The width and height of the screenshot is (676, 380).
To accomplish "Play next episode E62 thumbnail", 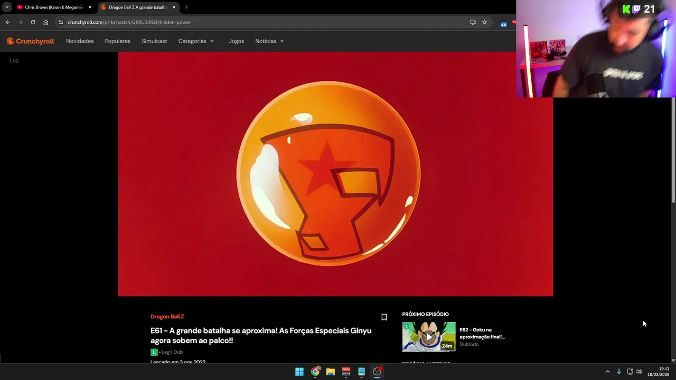I will [429, 337].
